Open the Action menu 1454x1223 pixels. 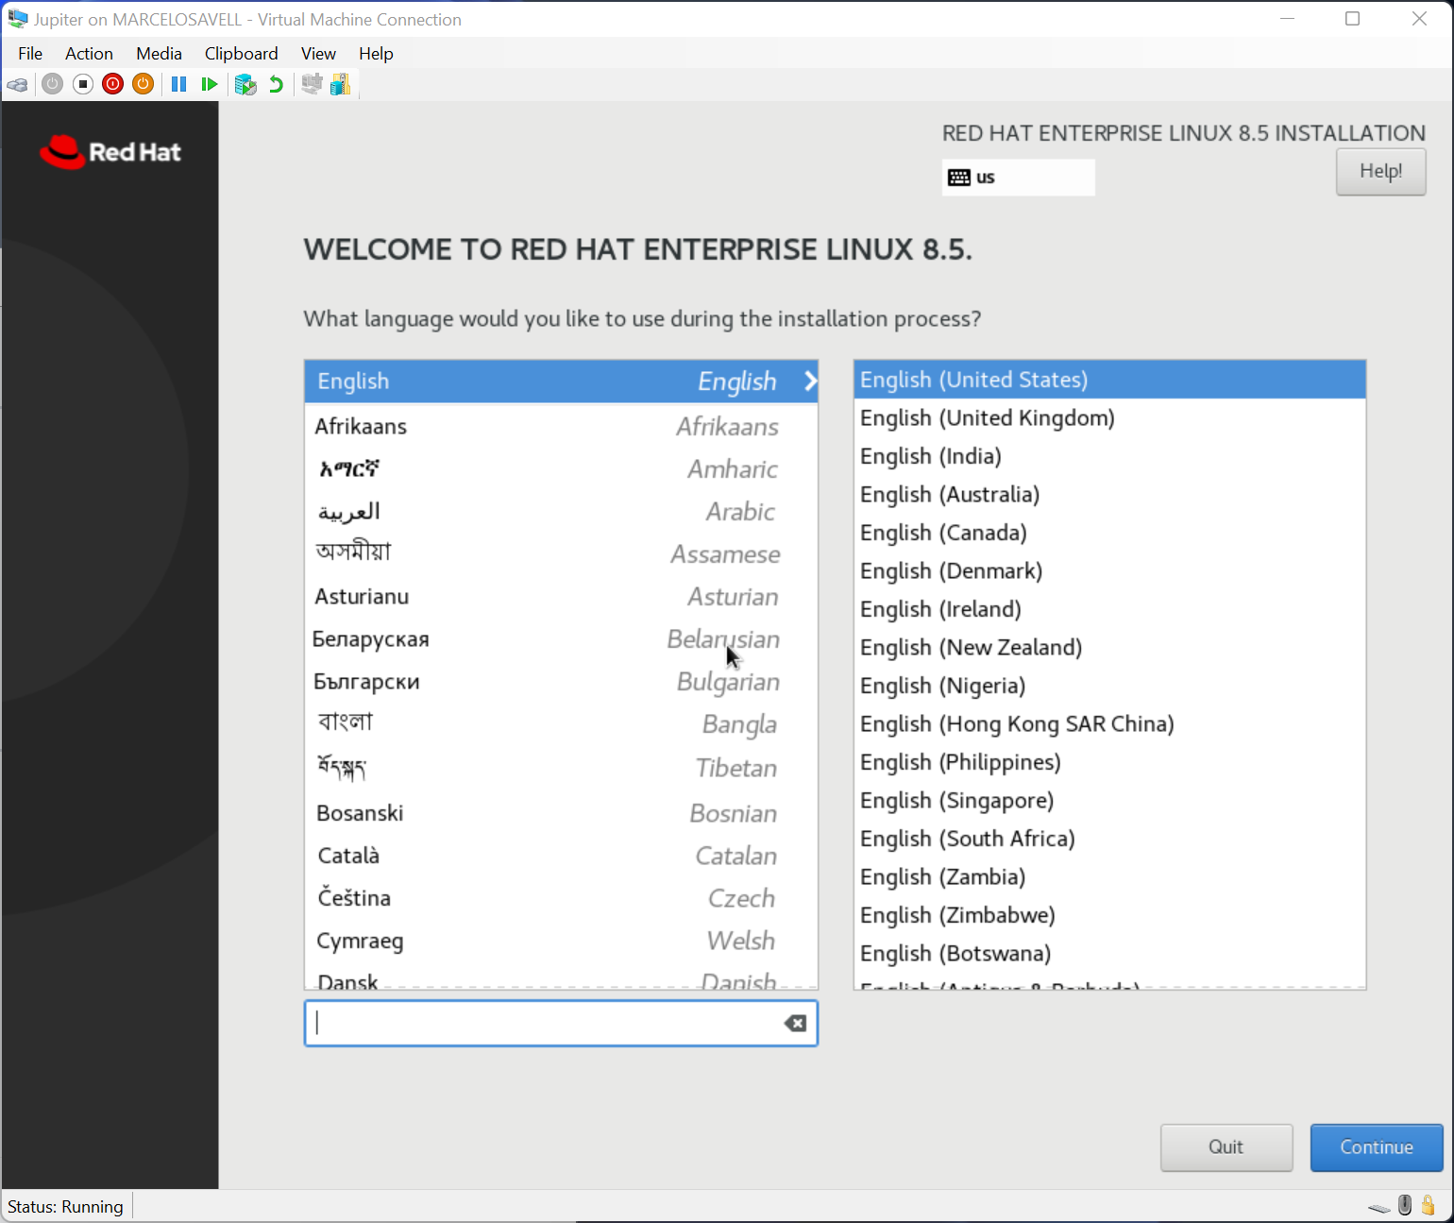pyautogui.click(x=89, y=54)
